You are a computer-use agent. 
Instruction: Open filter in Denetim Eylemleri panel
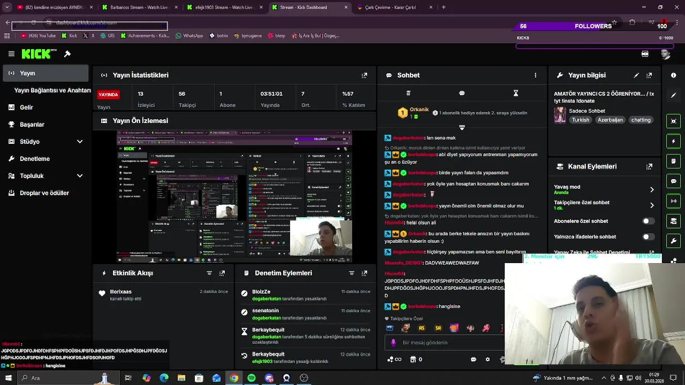(x=352, y=273)
